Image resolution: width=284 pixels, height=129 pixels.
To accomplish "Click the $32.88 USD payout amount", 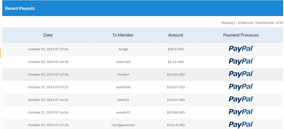I will [176, 112].
